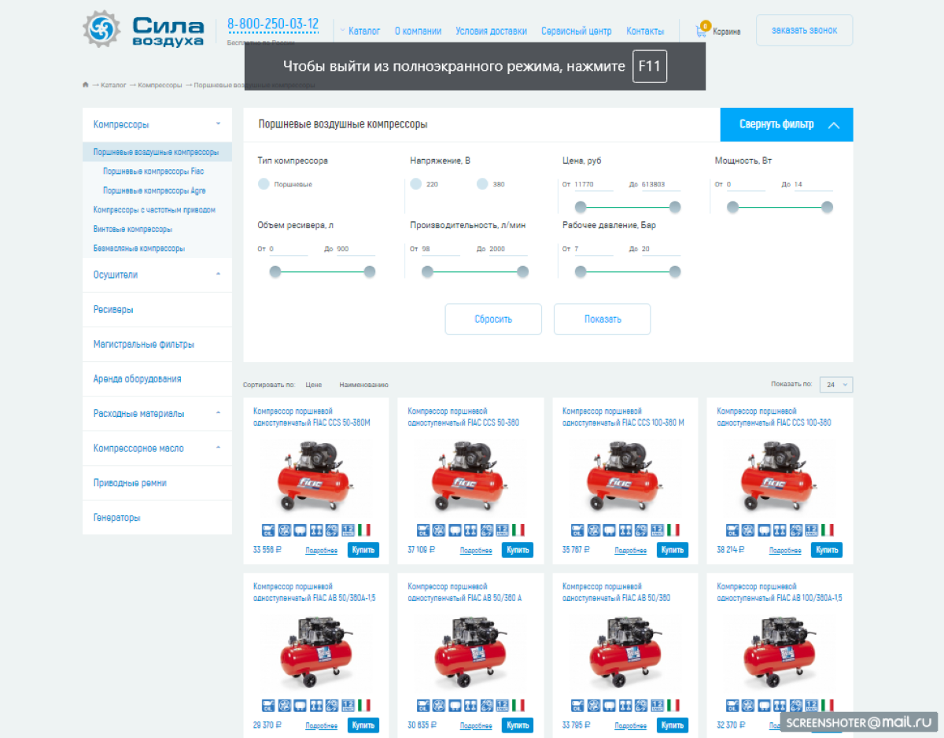
Task: Click the Показать filter button
Action: point(603,319)
